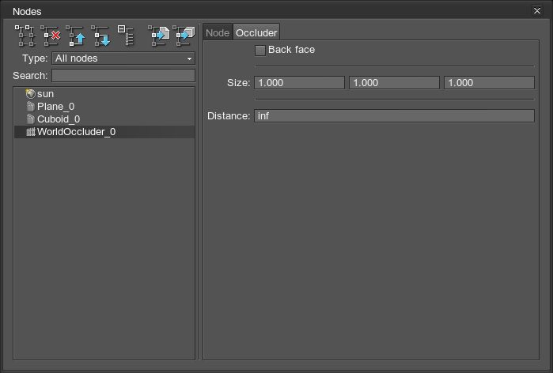Click the Search input field
Image resolution: width=553 pixels, height=373 pixels.
coord(123,75)
